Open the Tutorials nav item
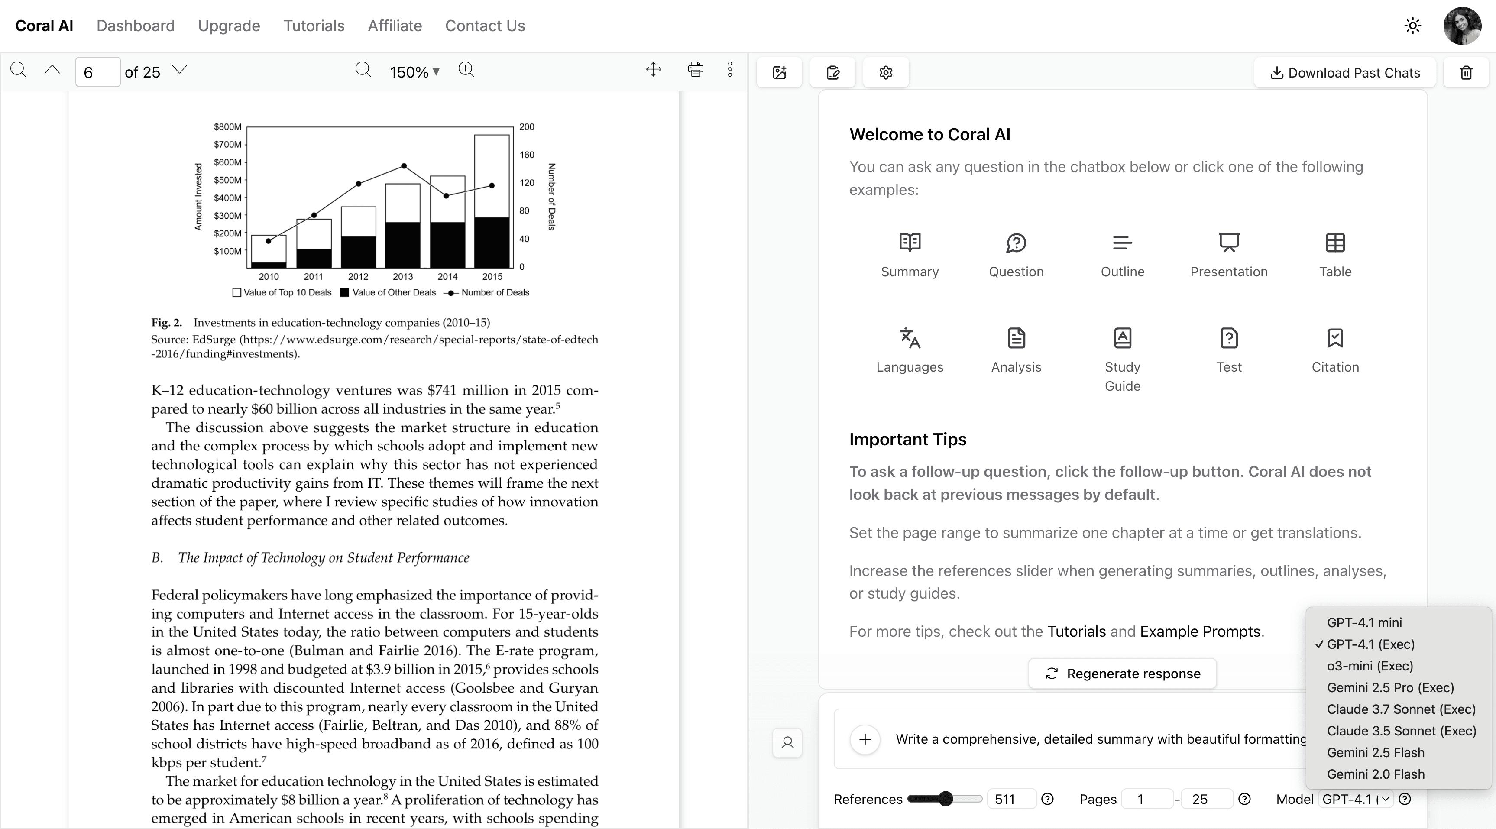The width and height of the screenshot is (1496, 829). (314, 26)
